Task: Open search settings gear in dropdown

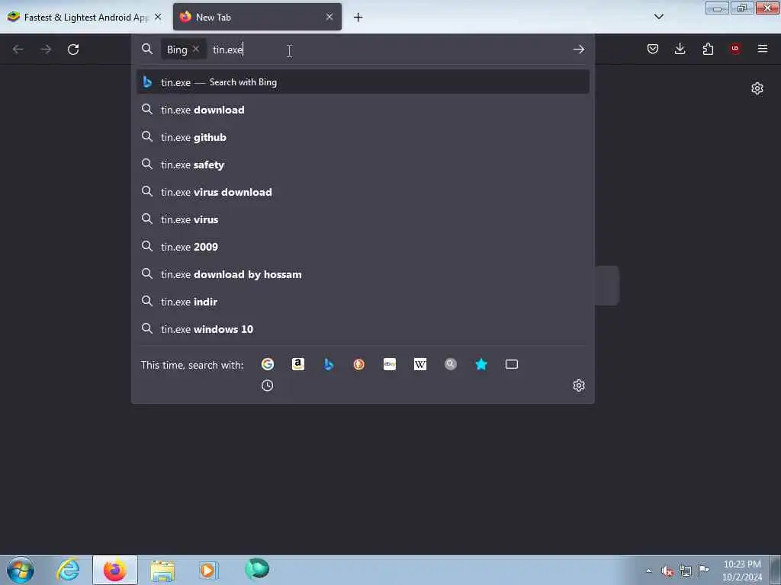Action: click(578, 385)
